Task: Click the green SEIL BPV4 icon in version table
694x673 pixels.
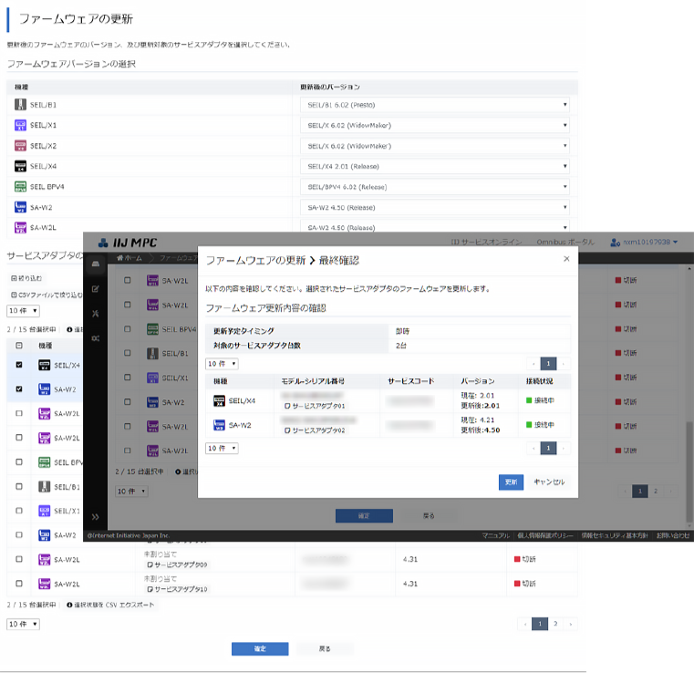Action: click(20, 186)
